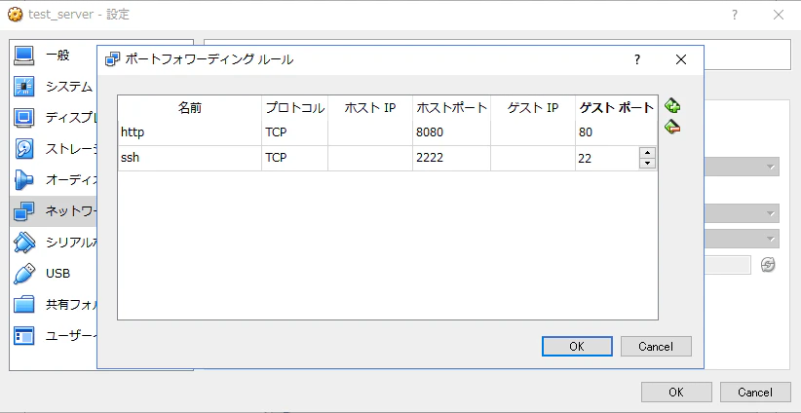Screen dimensions: 801x413
Task: Open the Serial Ports category icon
Action: point(23,242)
